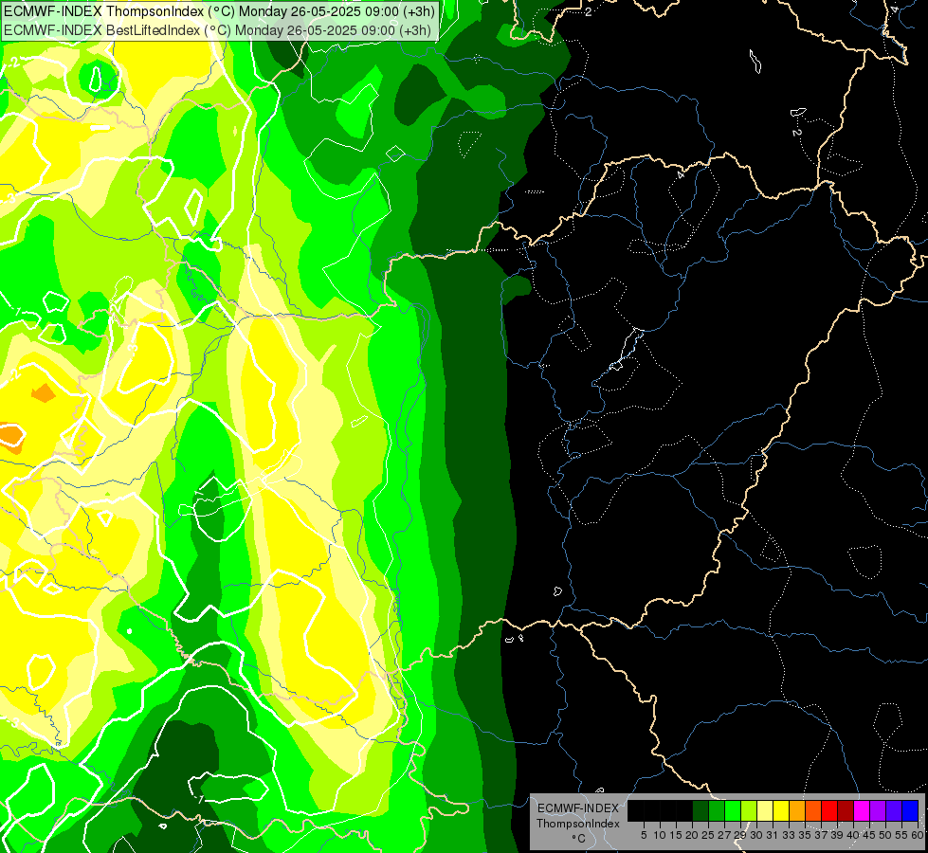Select the medium green 25–27 legend swatch

coord(717,810)
